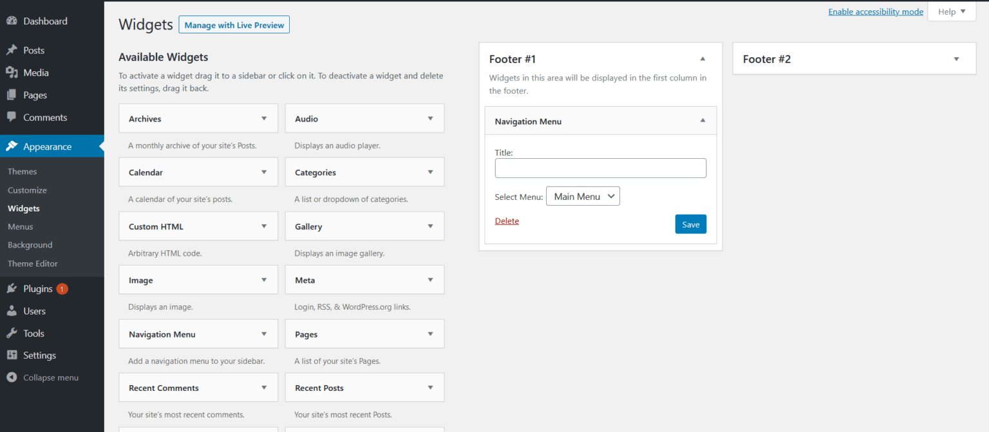
Task: Click the widget Title input field
Action: point(600,168)
